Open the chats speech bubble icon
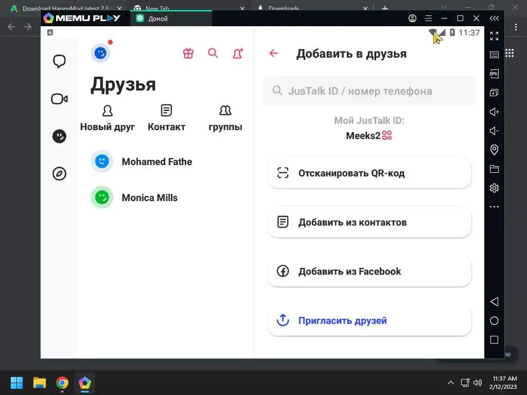Screen dimensions: 527x395 click(59, 61)
